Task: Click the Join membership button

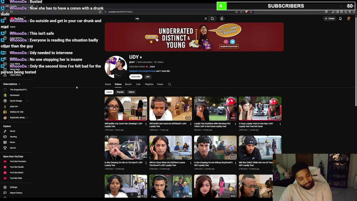Action: pos(148,77)
